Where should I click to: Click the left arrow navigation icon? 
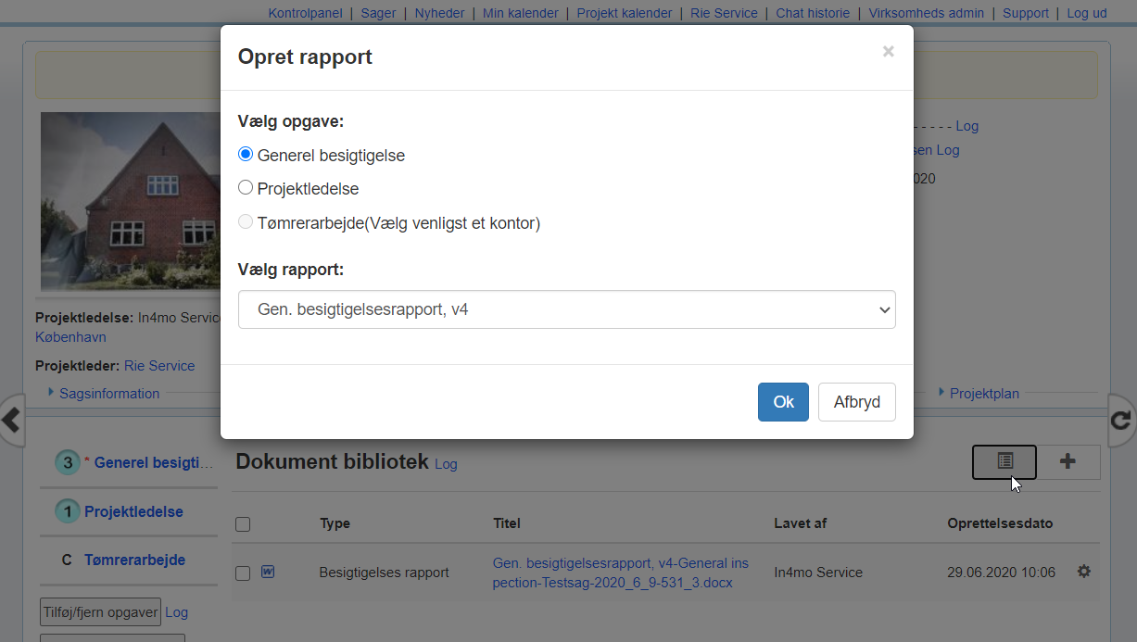(11, 421)
